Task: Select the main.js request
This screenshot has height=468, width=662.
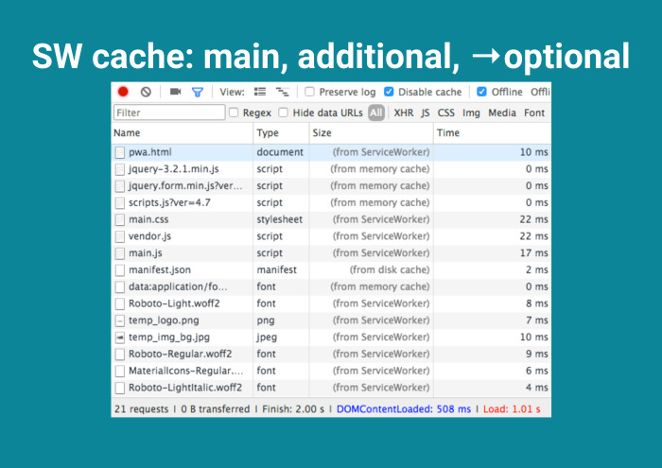Action: click(331, 253)
